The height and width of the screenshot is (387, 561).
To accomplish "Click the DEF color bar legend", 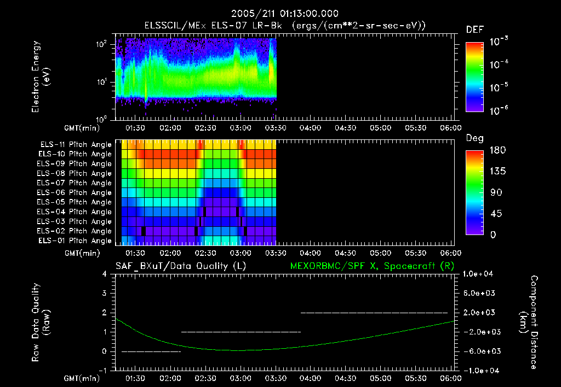I will coord(475,77).
